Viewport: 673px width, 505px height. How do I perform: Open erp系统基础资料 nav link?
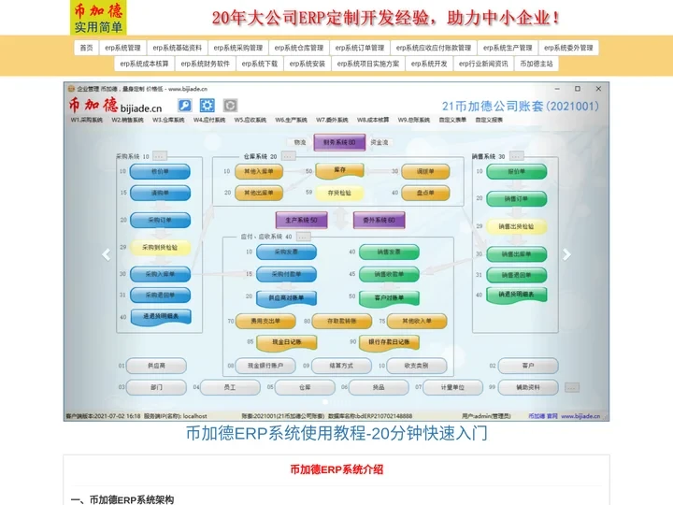[178, 48]
